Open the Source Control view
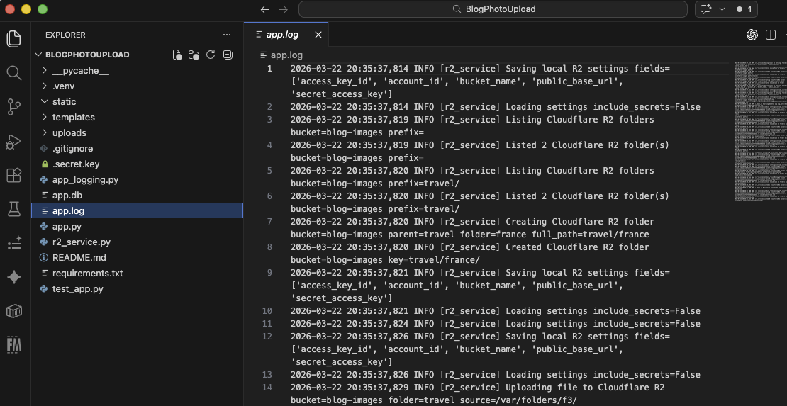This screenshot has width=787, height=406. (14, 107)
